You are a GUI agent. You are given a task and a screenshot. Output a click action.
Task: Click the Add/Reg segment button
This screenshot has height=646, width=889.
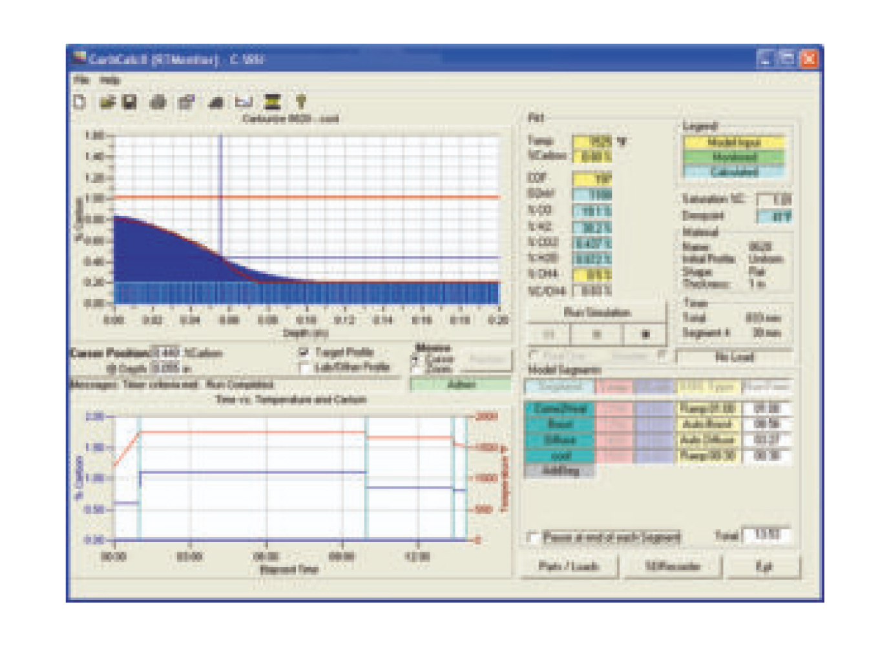point(560,471)
